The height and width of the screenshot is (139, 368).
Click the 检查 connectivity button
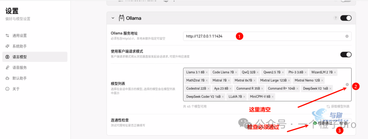(x=343, y=123)
